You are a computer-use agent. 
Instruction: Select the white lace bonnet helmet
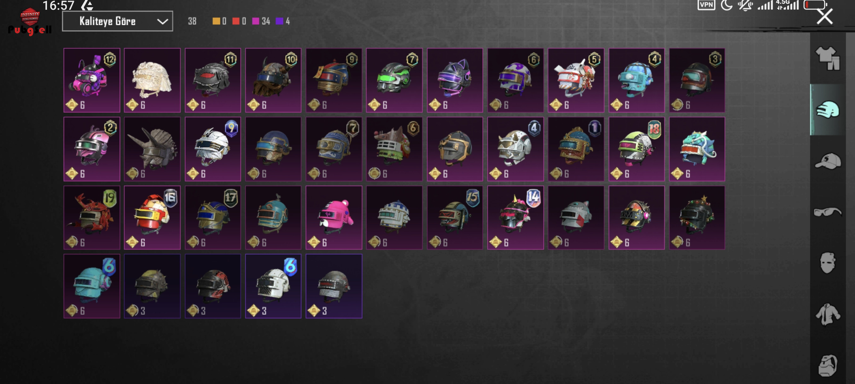click(152, 80)
